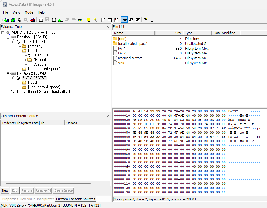Collapse the MBR_VBR Zero evidence root node

pos(3,33)
